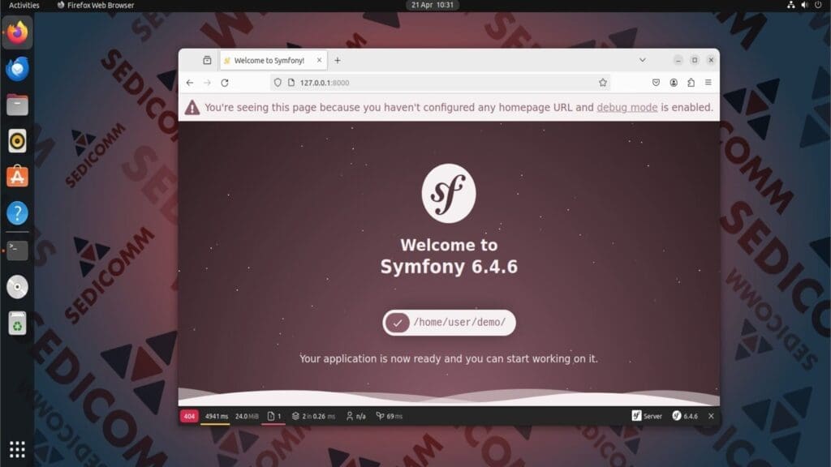Toggle the tracking protection shield in the address bar
Screen dimensions: 831x467
click(276, 82)
